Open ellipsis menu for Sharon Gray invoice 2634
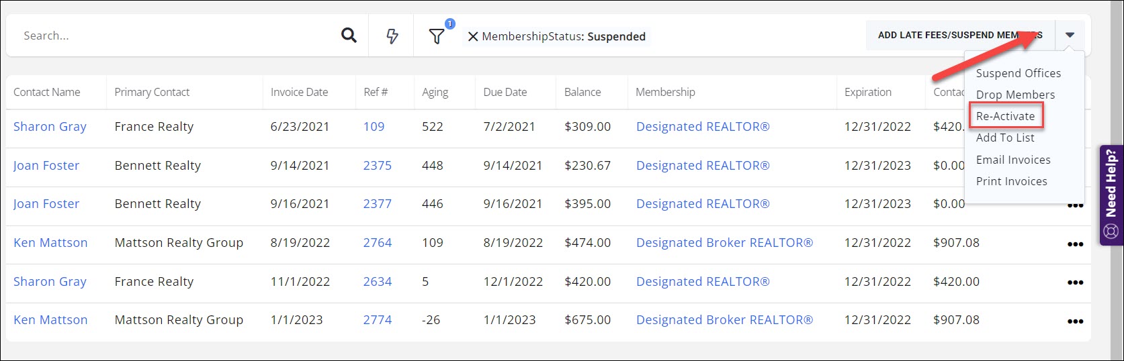The image size is (1124, 361). (1075, 282)
